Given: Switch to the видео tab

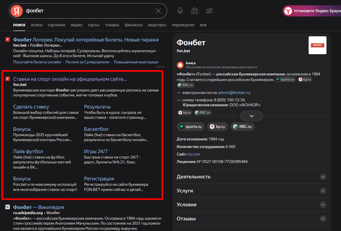Looking at the screenshot, I should click(77, 25).
